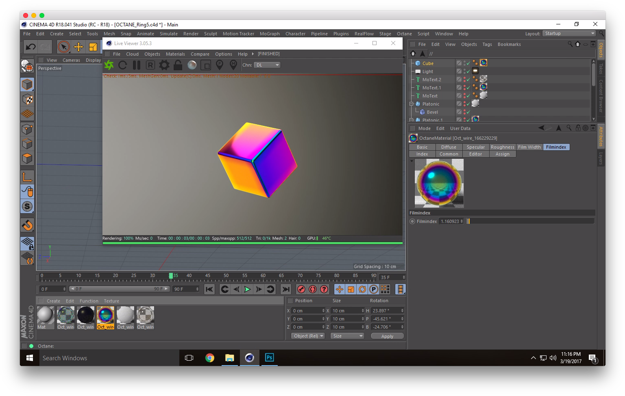The image size is (625, 396).
Task: Open the MoGraph menu
Action: (270, 34)
